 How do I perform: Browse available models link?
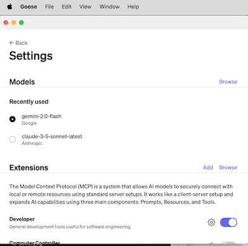tap(228, 82)
